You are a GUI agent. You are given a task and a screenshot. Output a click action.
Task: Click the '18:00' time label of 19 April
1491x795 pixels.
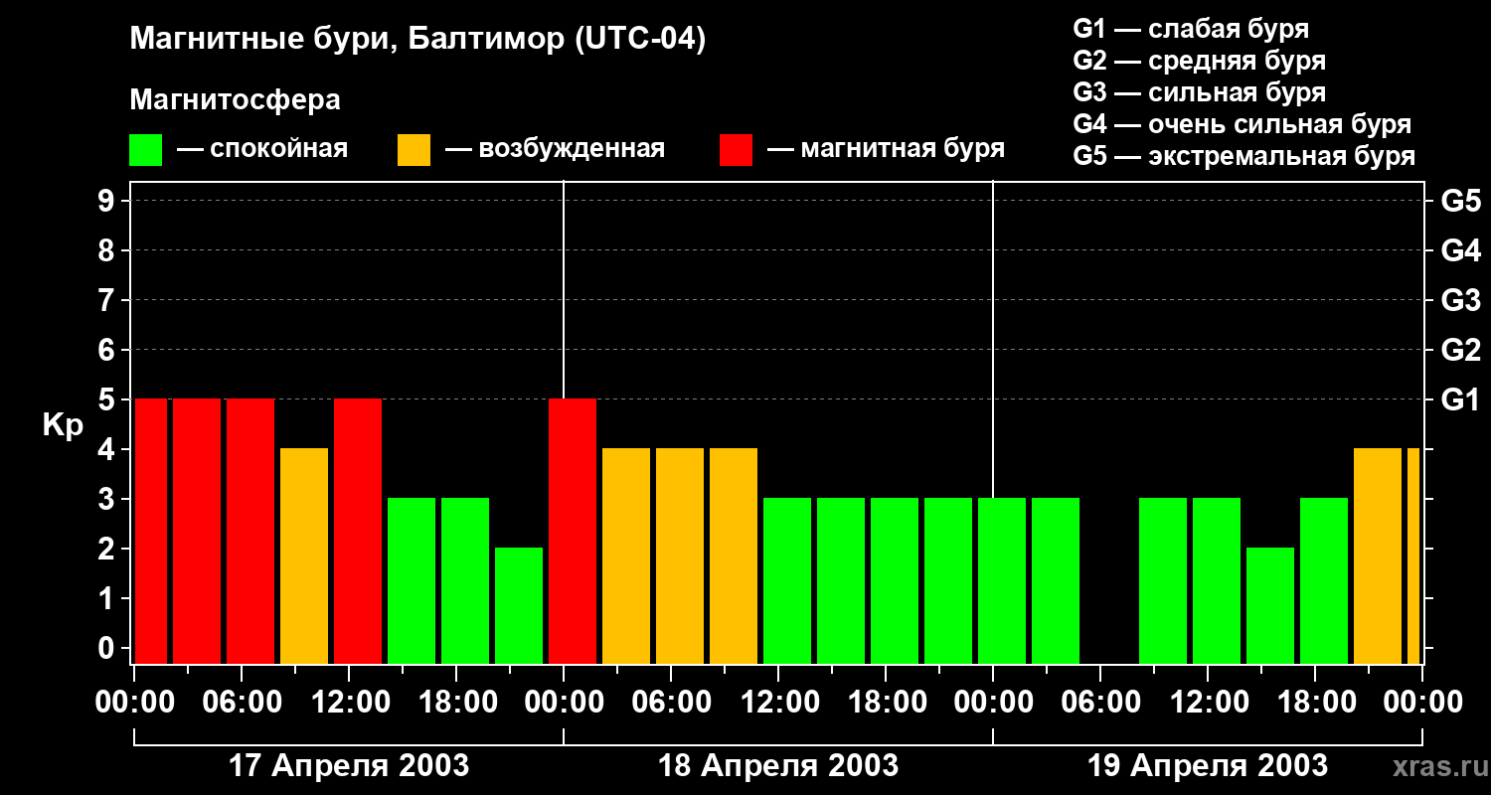coord(1315,703)
